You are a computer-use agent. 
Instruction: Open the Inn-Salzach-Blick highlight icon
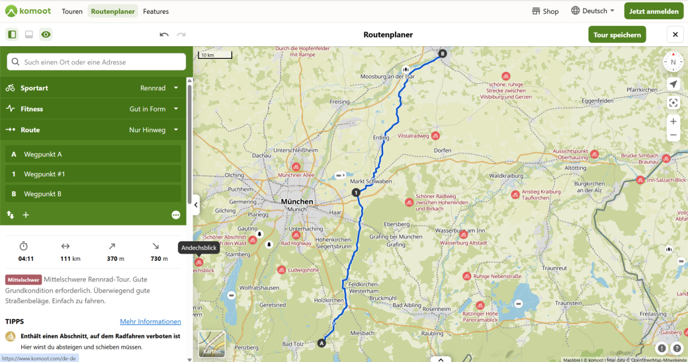coord(640,180)
